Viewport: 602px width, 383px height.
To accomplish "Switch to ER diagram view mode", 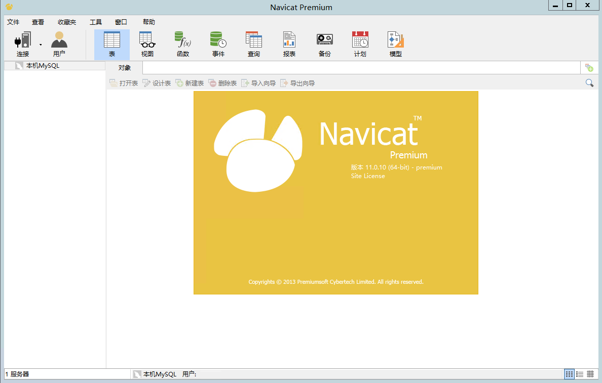I will point(590,374).
